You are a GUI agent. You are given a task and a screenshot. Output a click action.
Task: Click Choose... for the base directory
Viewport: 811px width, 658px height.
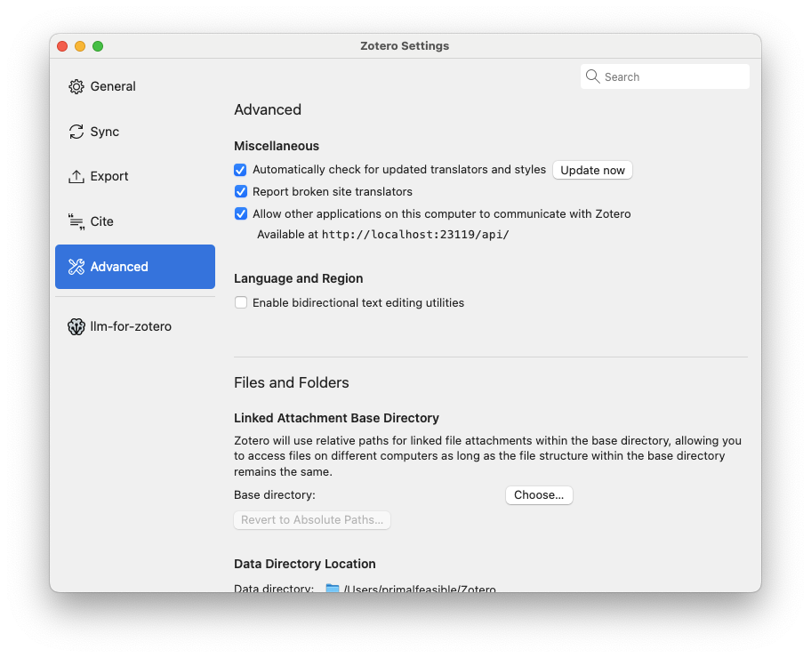click(539, 495)
